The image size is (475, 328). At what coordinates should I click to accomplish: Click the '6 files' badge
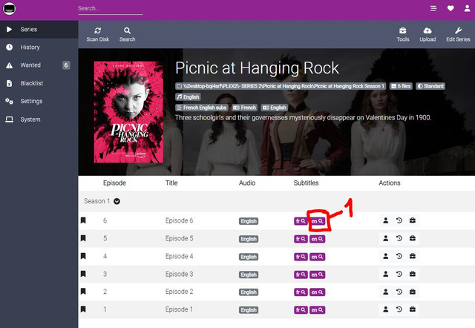pos(401,86)
